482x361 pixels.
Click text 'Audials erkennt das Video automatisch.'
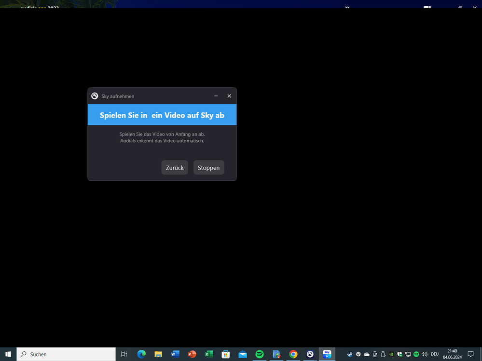click(162, 141)
